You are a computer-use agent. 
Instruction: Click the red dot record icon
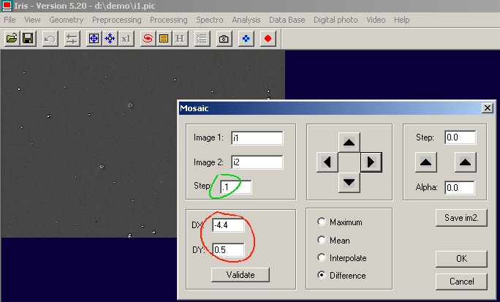[268, 39]
